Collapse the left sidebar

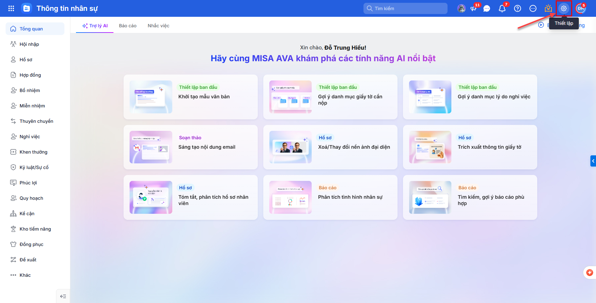pyautogui.click(x=63, y=296)
